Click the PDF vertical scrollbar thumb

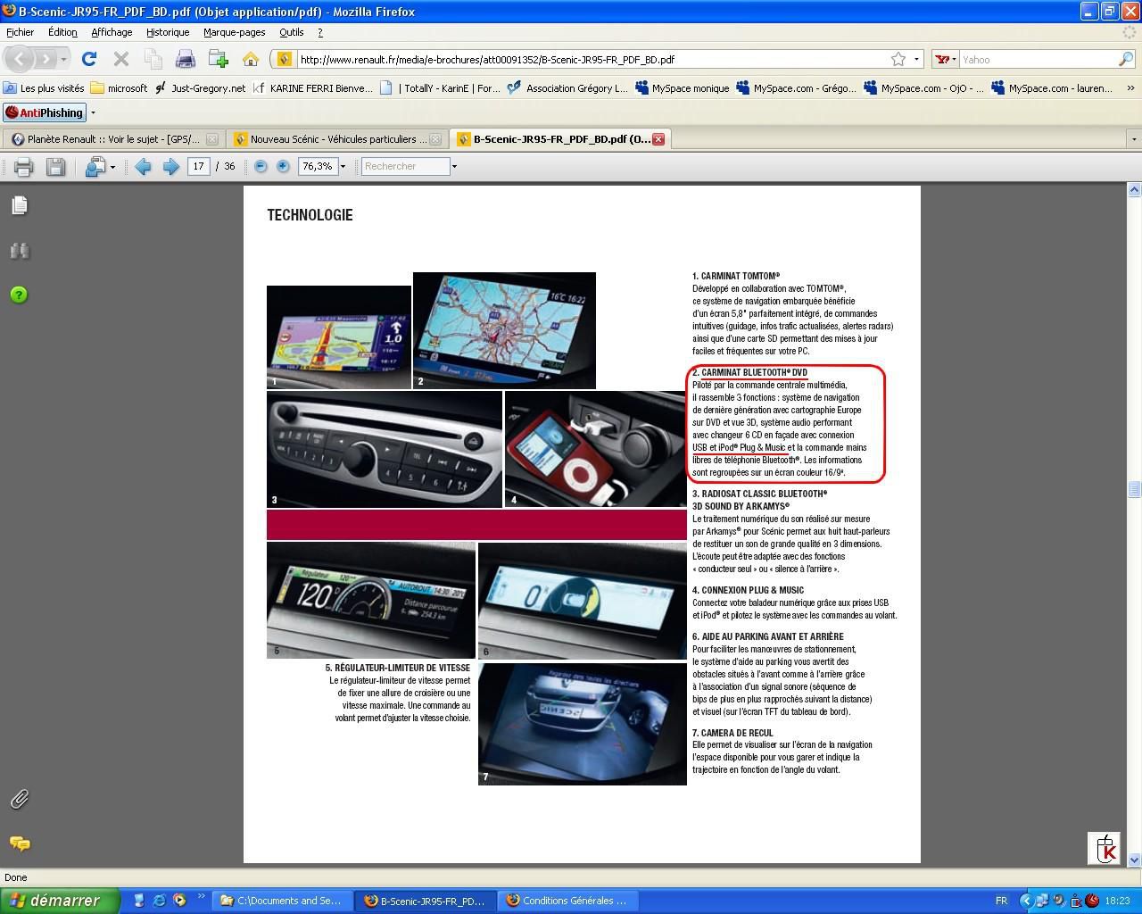point(1134,489)
